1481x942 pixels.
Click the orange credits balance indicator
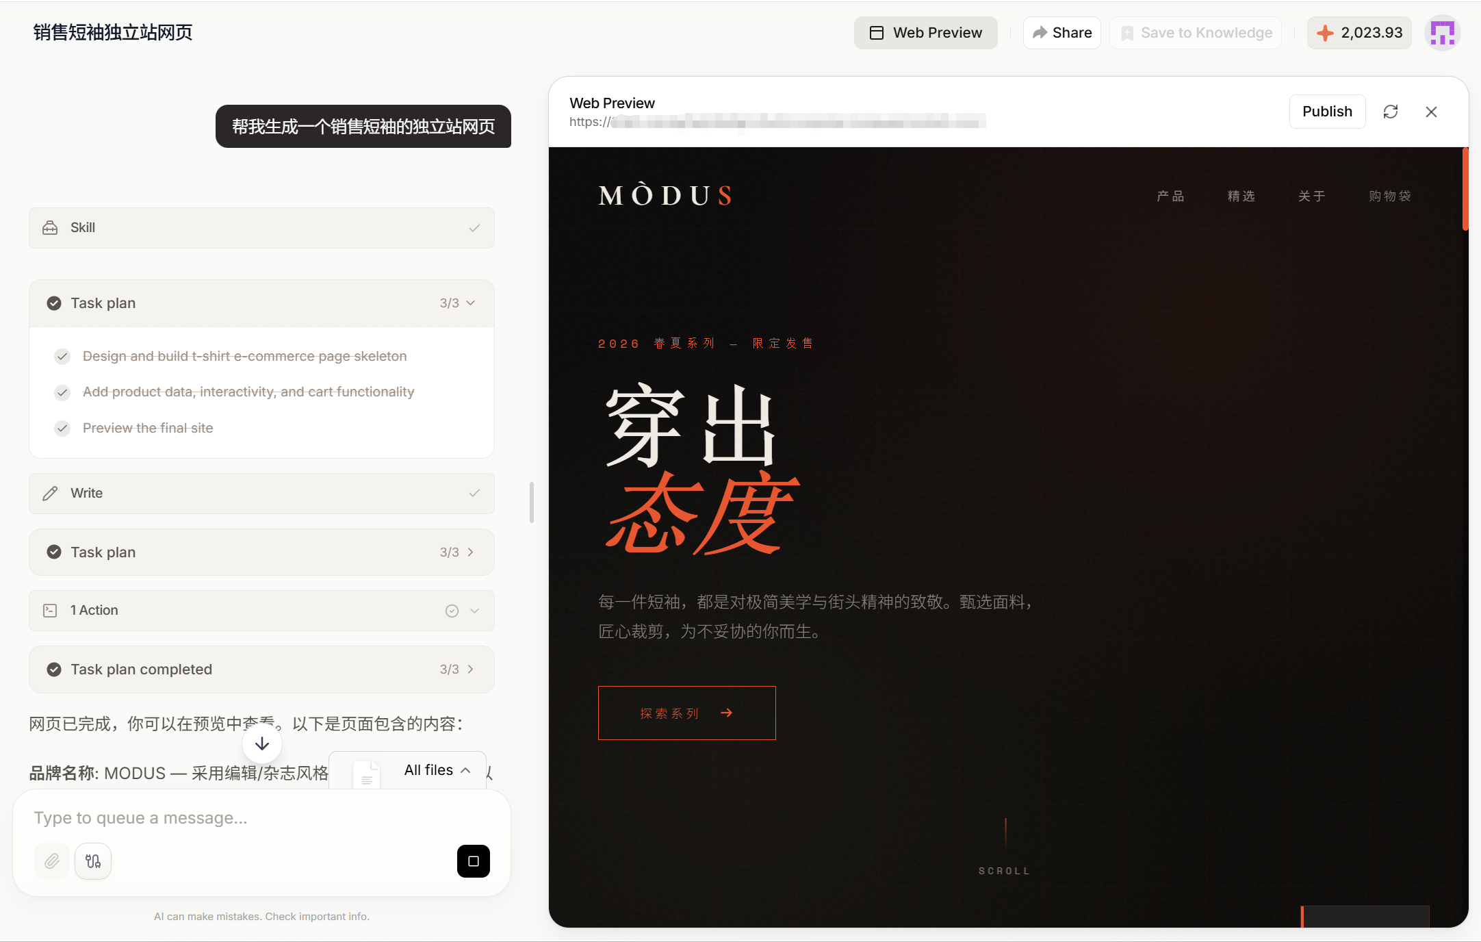click(1359, 32)
